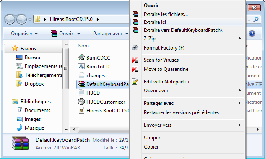Expand the Envoyer vers submenu
This screenshot has width=265, height=159.
pos(240,125)
